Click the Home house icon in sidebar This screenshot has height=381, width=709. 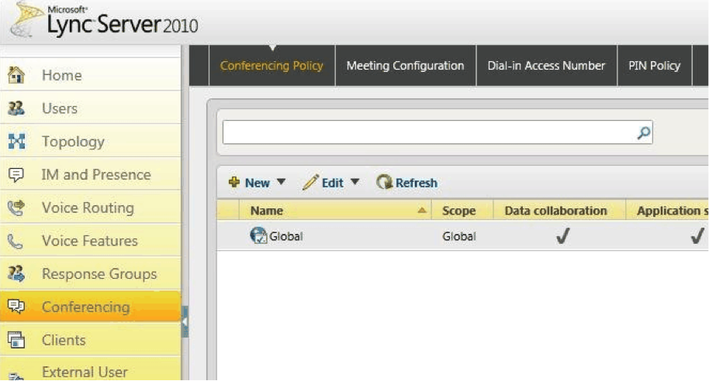pyautogui.click(x=16, y=75)
